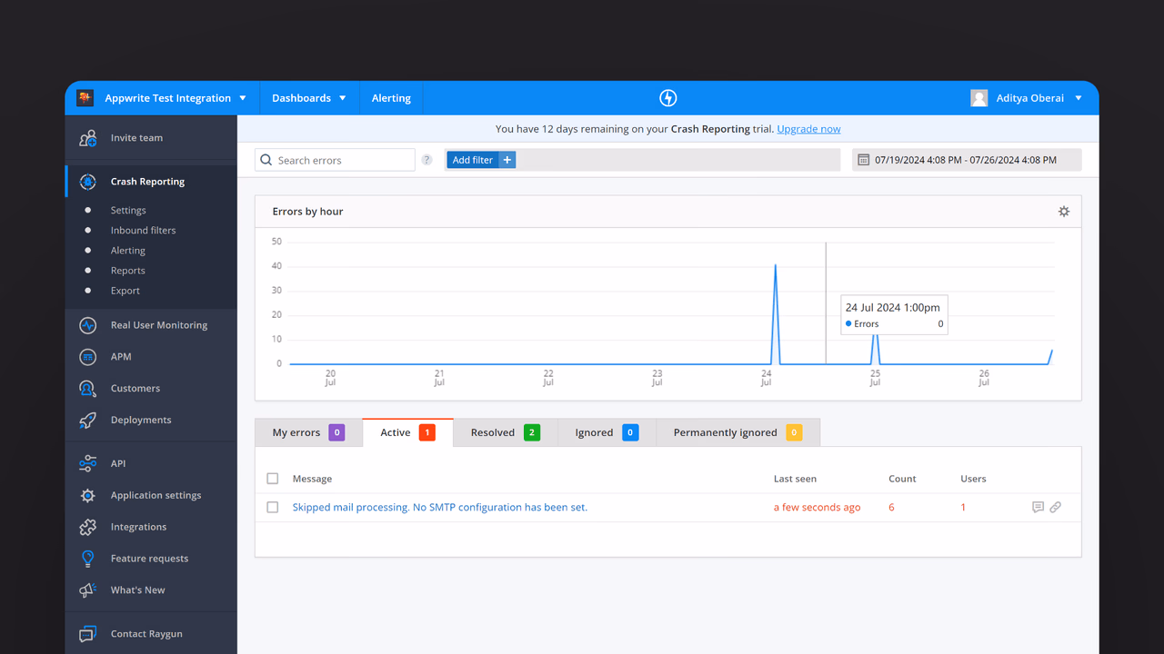Click the Upgrade now link
Image resolution: width=1164 pixels, height=654 pixels.
(x=808, y=129)
